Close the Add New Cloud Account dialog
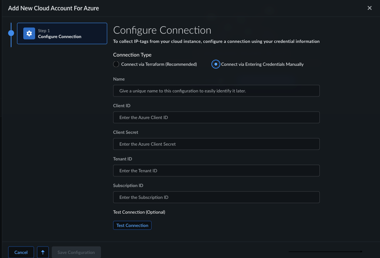 [x=369, y=8]
